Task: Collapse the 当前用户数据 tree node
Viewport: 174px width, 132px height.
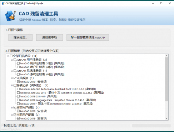Action: coord(12,107)
